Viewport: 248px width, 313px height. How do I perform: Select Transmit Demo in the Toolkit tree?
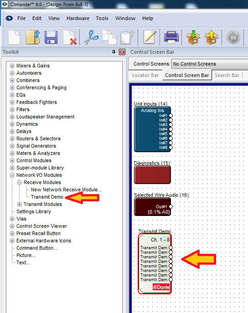[x=47, y=197]
